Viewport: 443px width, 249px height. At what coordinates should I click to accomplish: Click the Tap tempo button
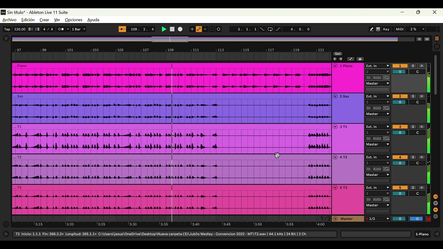[7, 29]
